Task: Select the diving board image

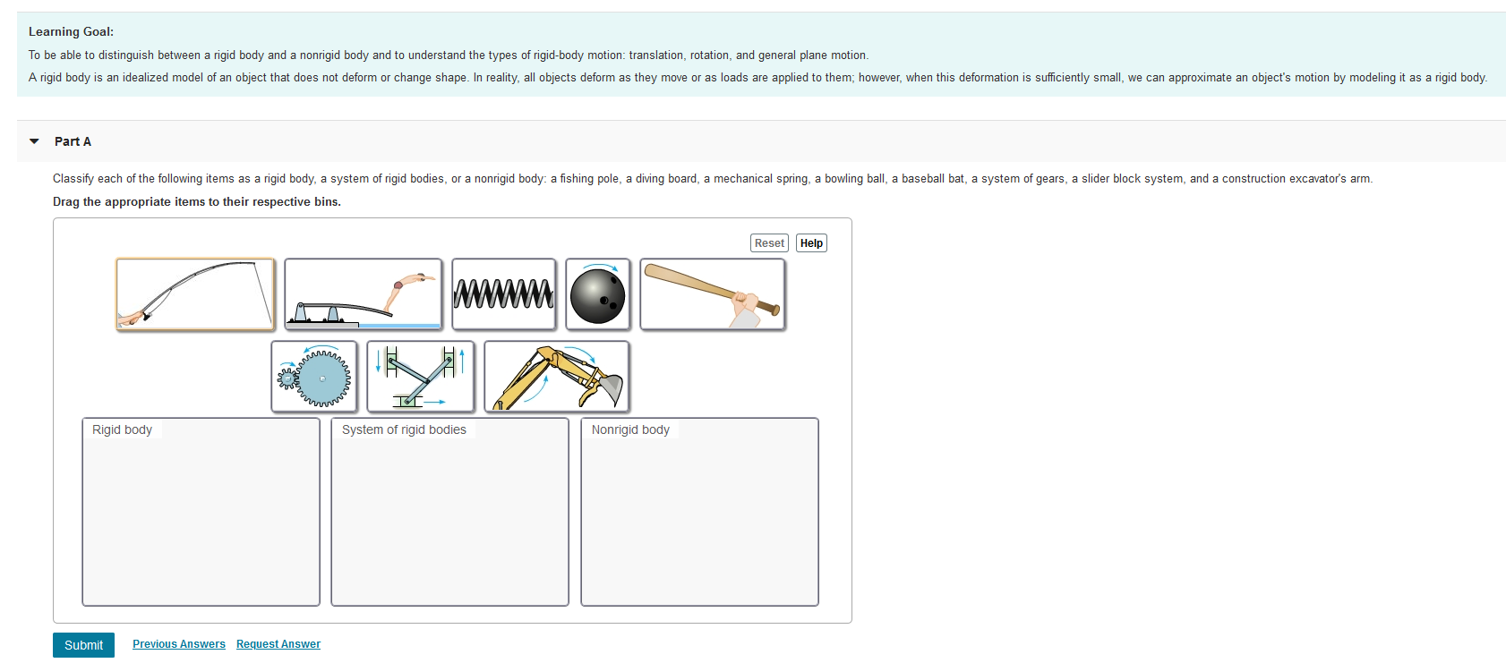Action: [x=364, y=294]
